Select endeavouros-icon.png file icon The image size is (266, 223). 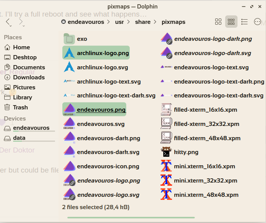click(69, 166)
